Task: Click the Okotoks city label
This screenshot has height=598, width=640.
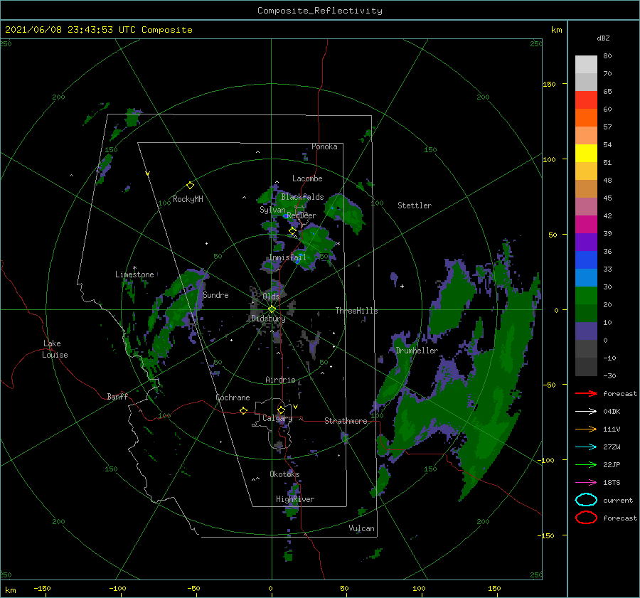Action: (284, 474)
